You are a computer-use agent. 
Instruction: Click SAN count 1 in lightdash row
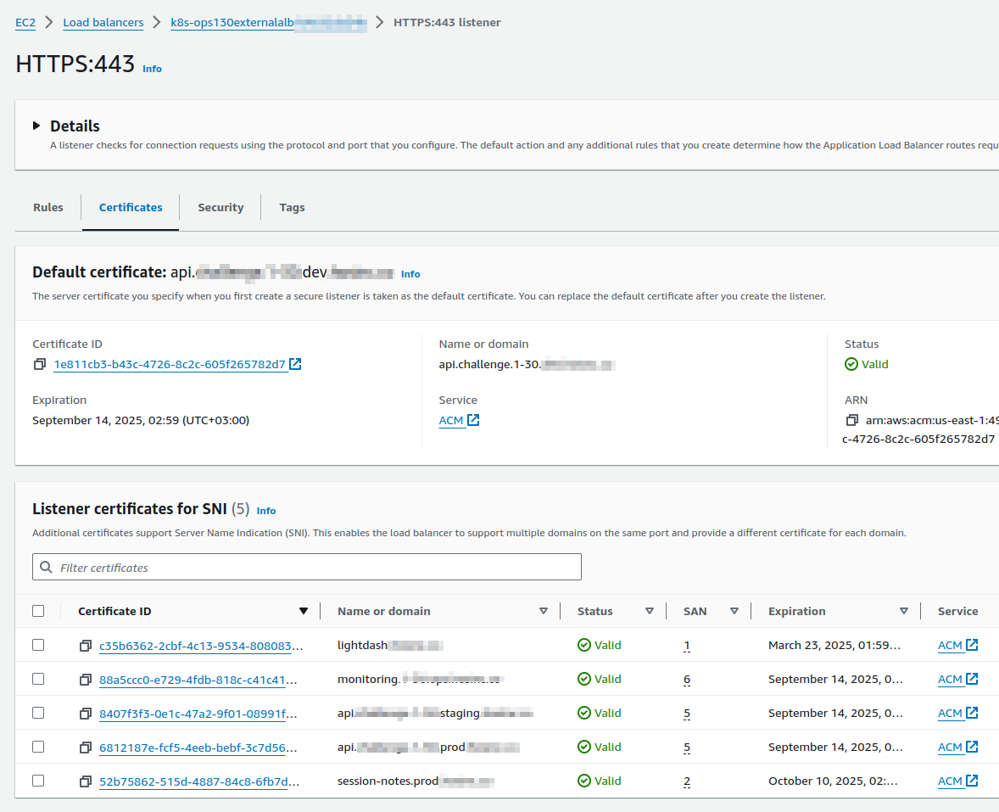[x=687, y=646]
